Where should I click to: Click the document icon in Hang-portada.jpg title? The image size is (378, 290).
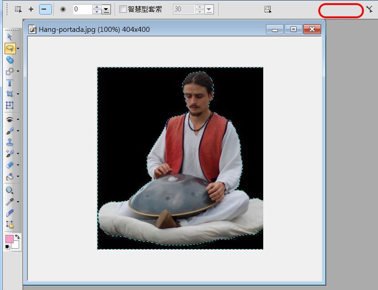[32, 30]
